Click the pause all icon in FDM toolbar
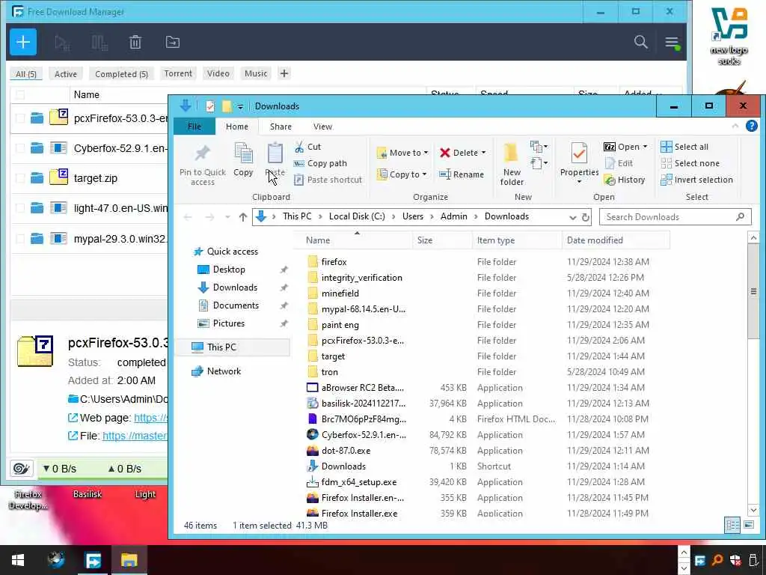Image resolution: width=766 pixels, height=575 pixels. [99, 43]
